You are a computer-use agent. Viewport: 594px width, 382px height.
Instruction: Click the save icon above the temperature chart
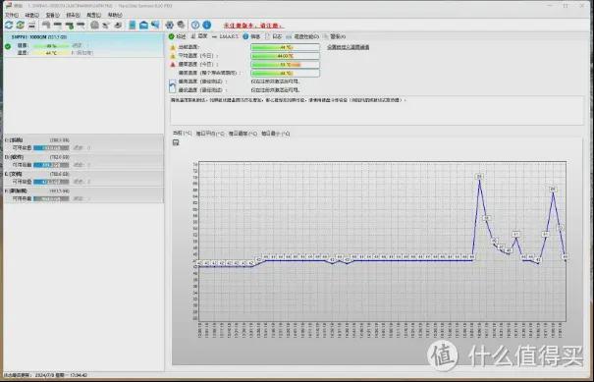click(x=176, y=142)
